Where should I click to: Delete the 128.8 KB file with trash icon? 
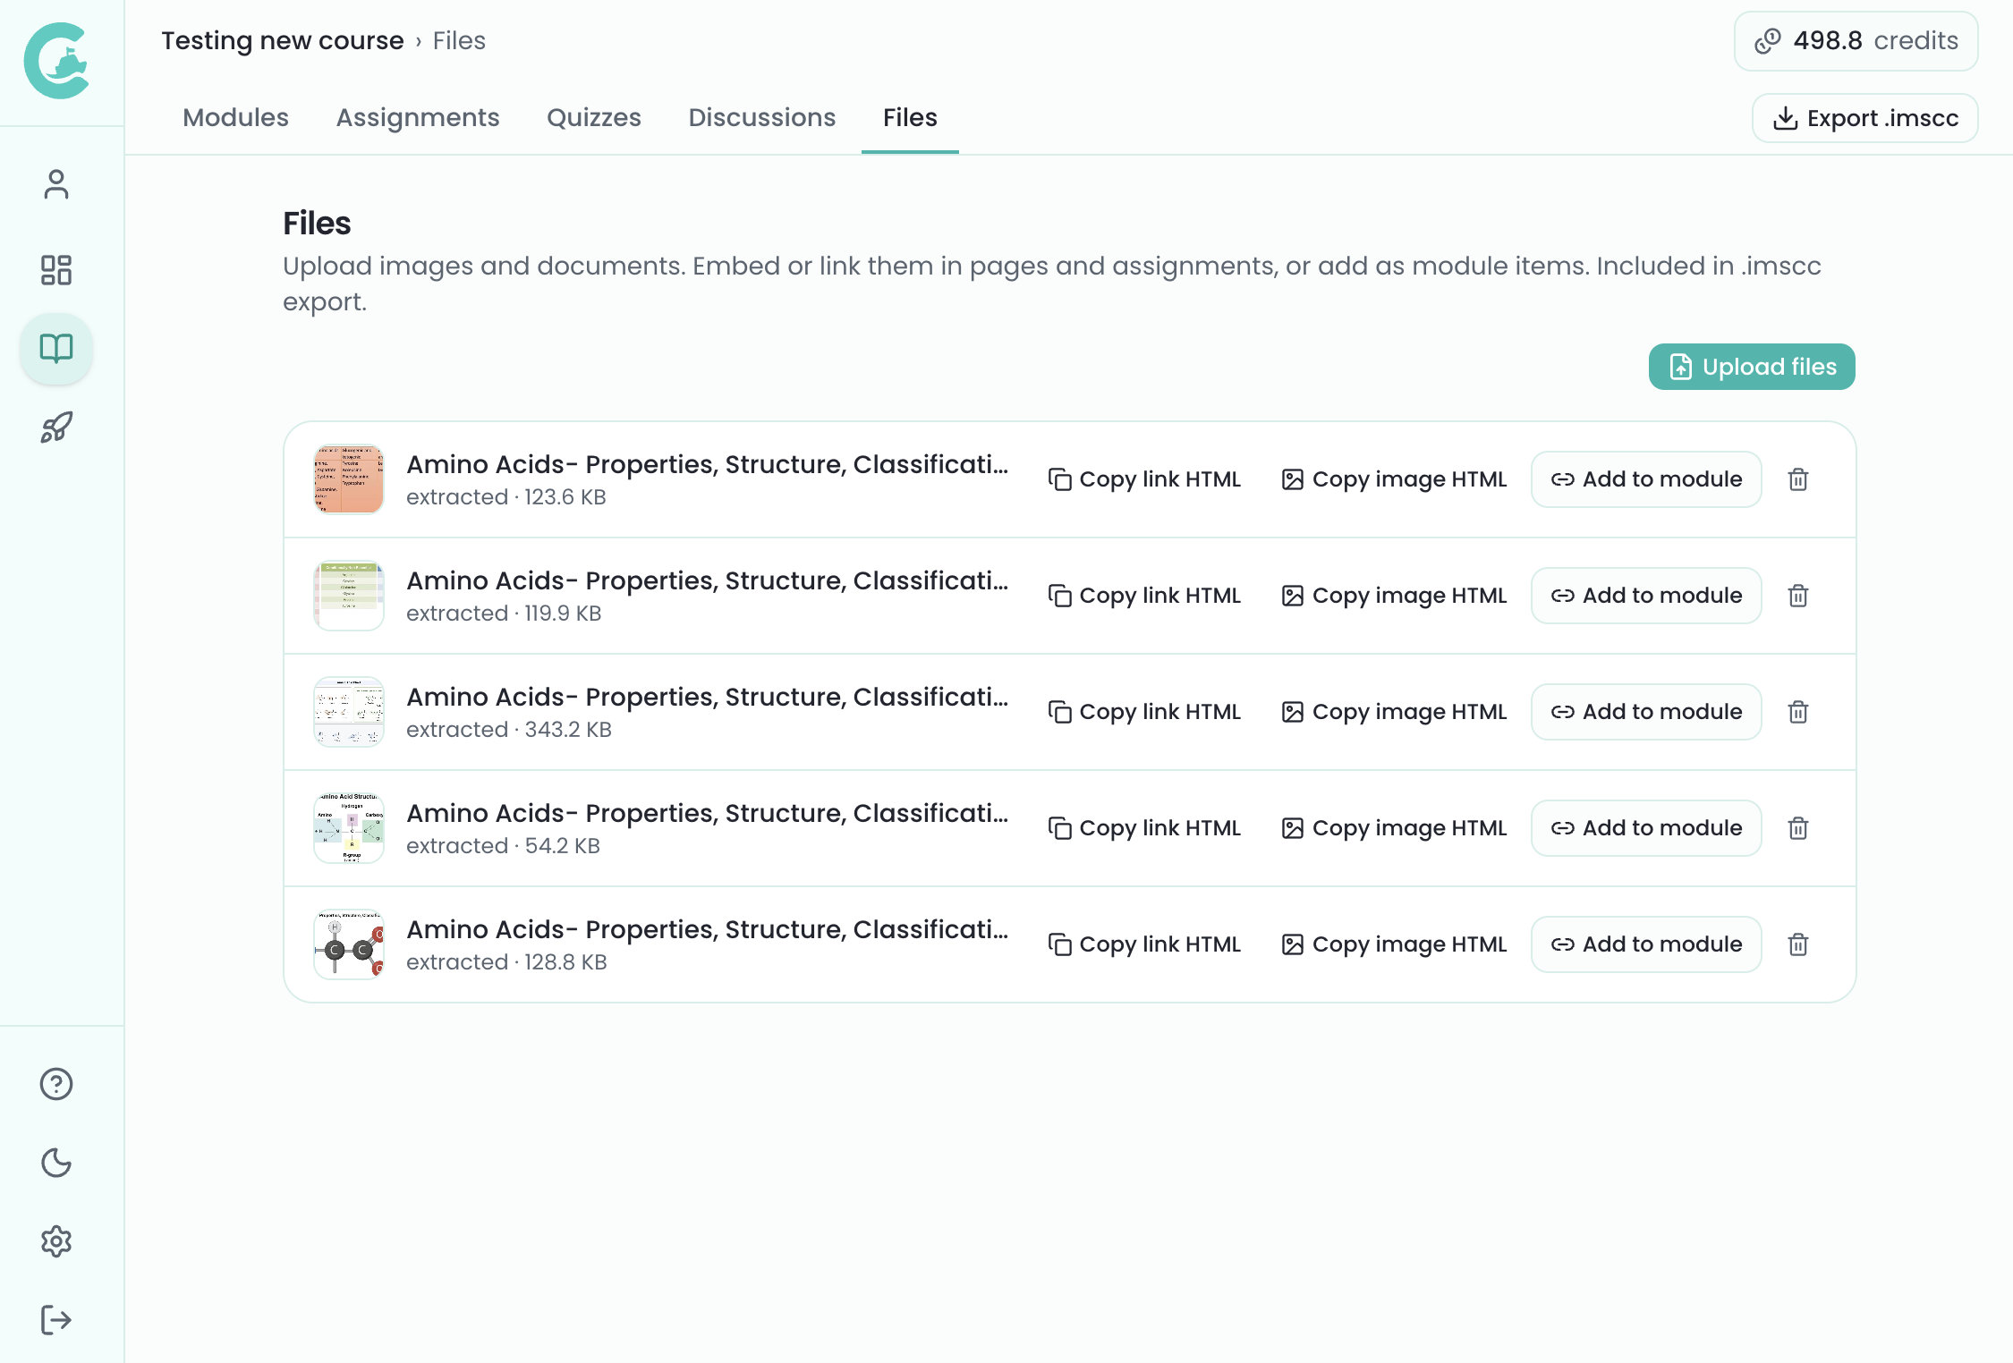point(1798,944)
